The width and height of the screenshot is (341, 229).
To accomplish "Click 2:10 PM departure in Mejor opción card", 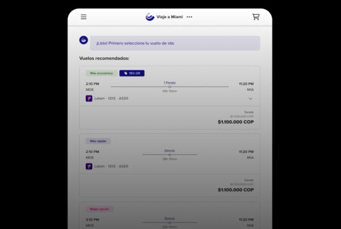I will 93,220.
